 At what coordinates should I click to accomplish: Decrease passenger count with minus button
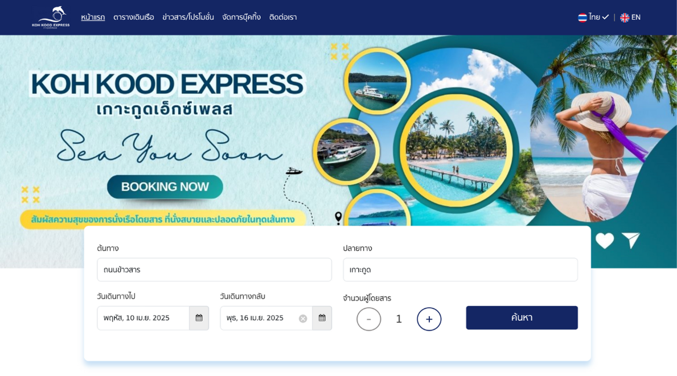pyautogui.click(x=369, y=319)
